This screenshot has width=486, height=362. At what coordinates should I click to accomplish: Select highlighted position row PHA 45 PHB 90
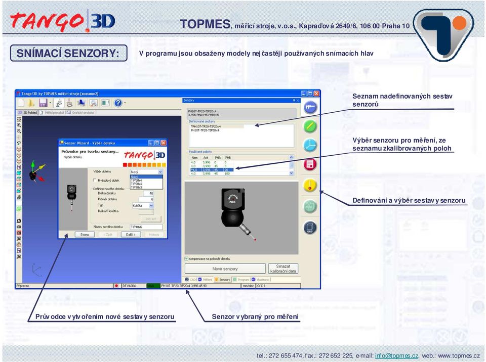(212, 170)
